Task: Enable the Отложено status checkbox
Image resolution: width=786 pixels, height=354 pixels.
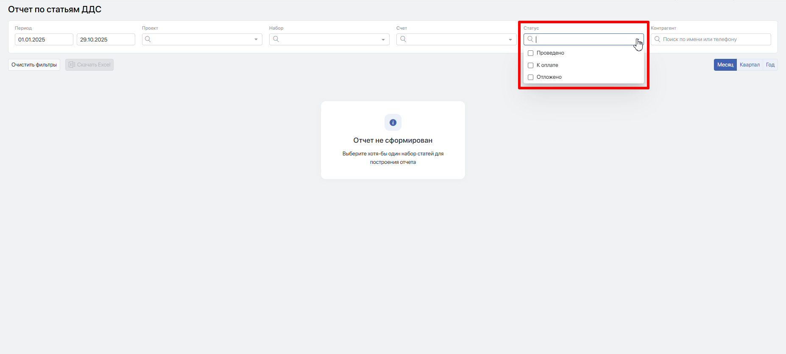Action: click(x=530, y=77)
